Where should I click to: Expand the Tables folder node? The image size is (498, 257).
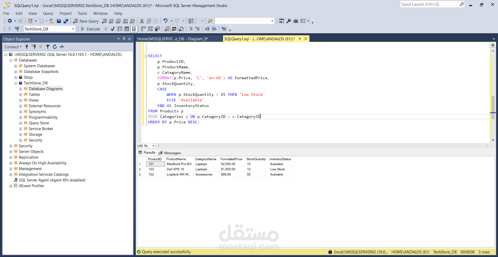pyautogui.click(x=20, y=94)
